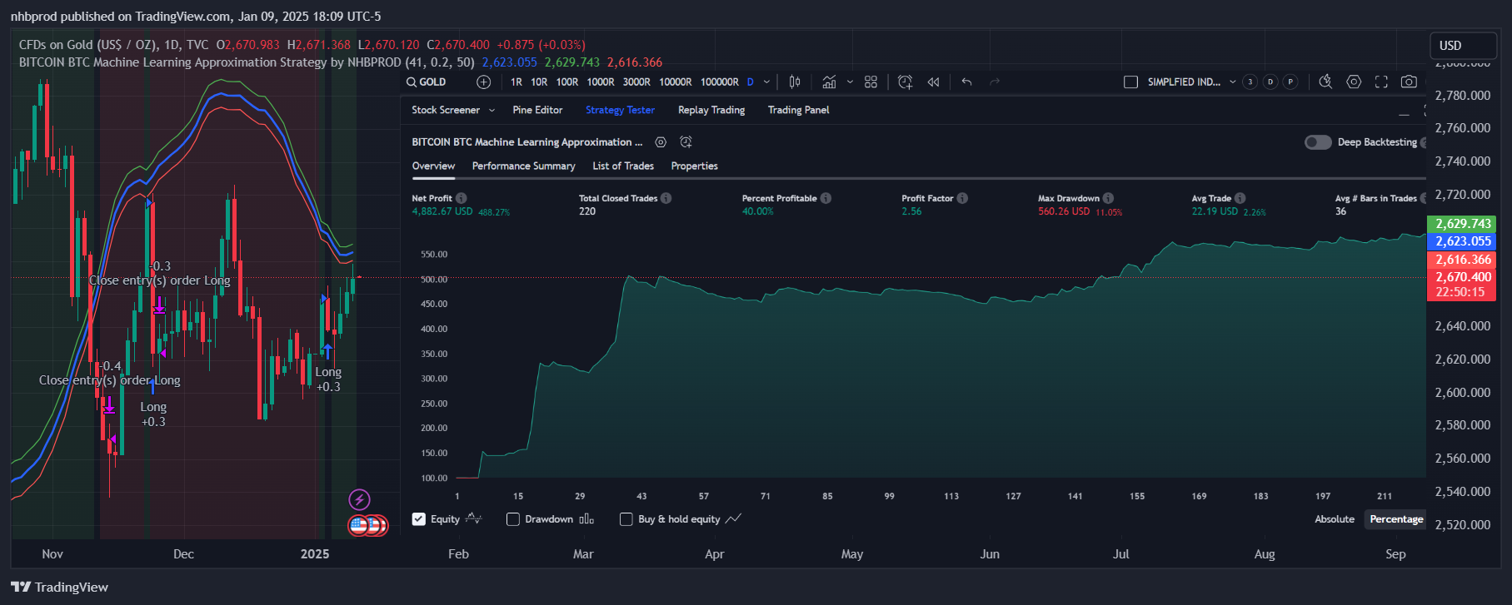1512x605 pixels.
Task: Expand the interval dropdown arrow after D
Action: pyautogui.click(x=766, y=82)
